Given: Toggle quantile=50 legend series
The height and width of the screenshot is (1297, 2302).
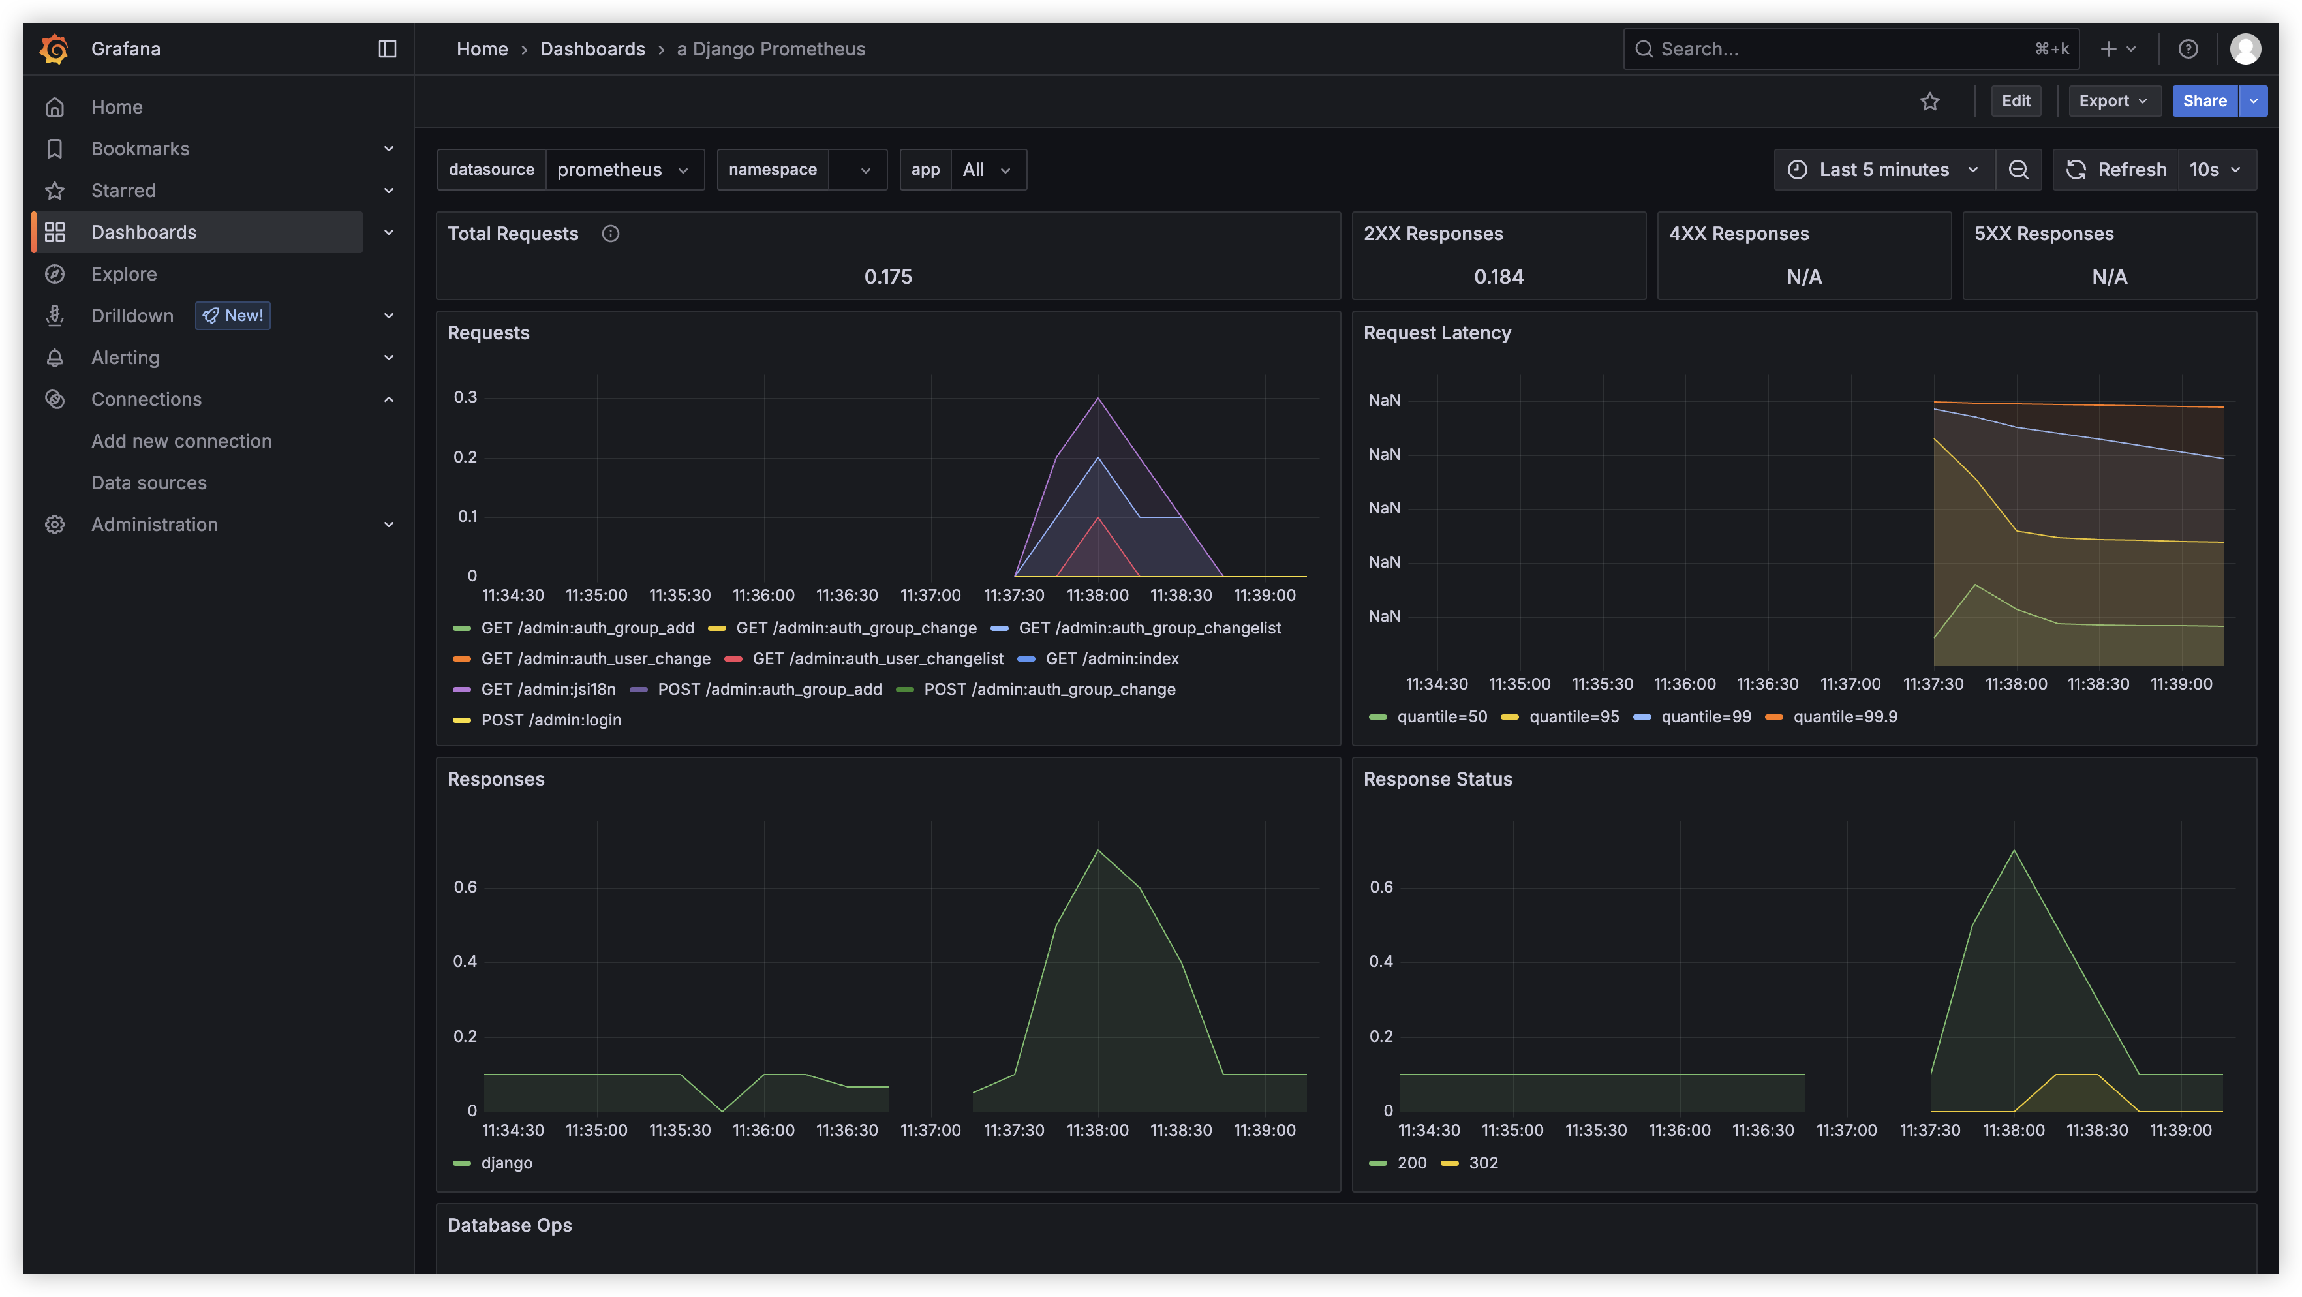Looking at the screenshot, I should click(1442, 716).
